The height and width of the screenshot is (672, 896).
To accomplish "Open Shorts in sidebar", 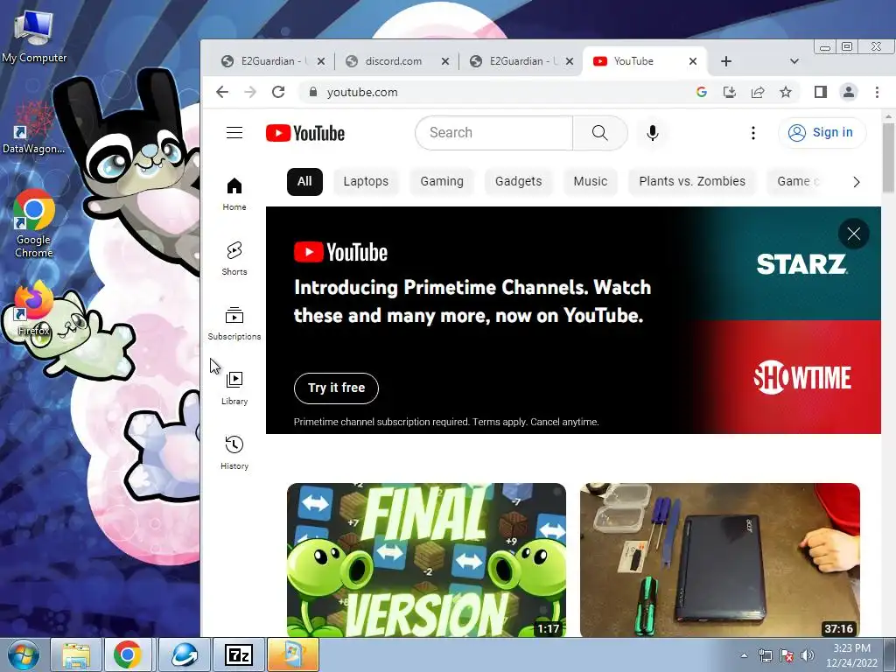I will 234,259.
